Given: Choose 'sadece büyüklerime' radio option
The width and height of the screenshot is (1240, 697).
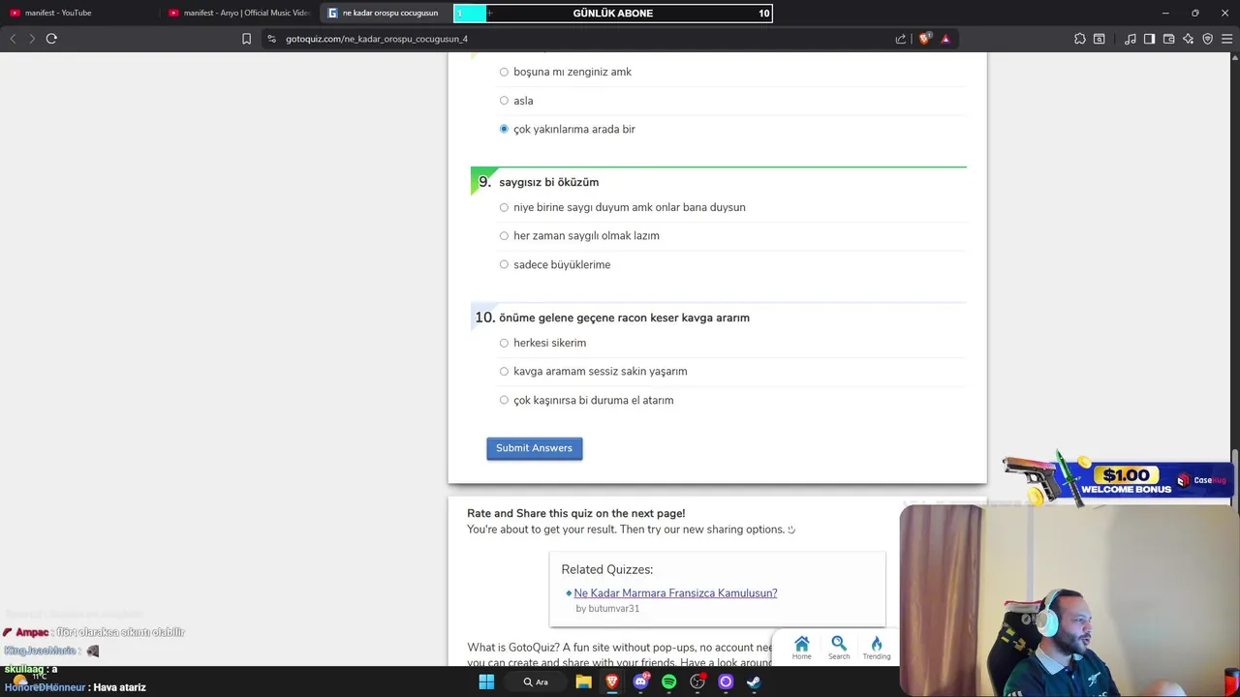Looking at the screenshot, I should 504,264.
